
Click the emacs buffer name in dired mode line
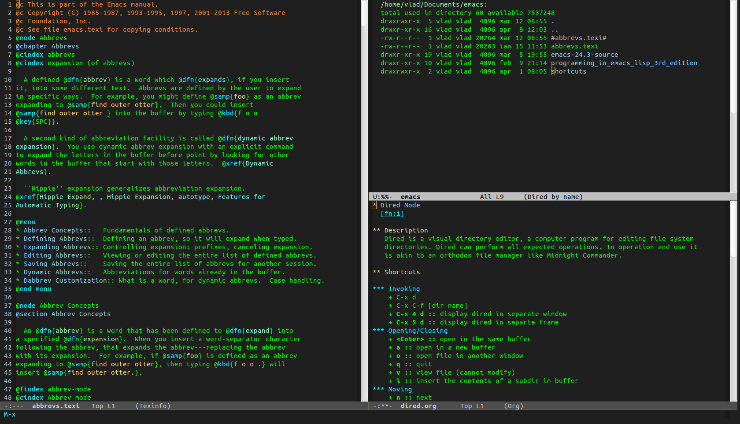(x=411, y=197)
